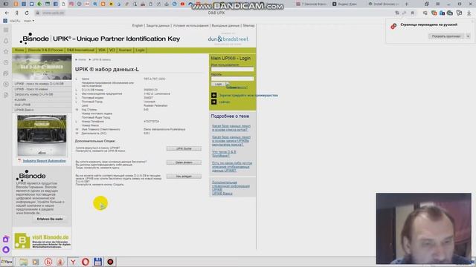Switch to the Instagram tab

(x=71, y=4)
